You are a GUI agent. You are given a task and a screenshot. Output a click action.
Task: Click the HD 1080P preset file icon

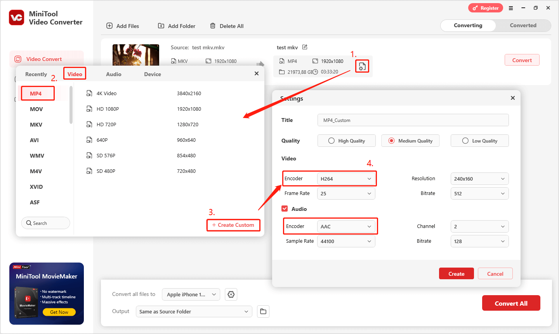(x=89, y=109)
